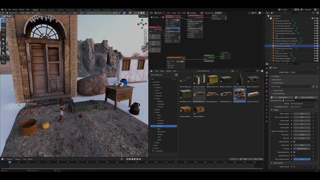Select the Select Box tool in viewport toolbar
The height and width of the screenshot is (180, 320).
[3, 21]
